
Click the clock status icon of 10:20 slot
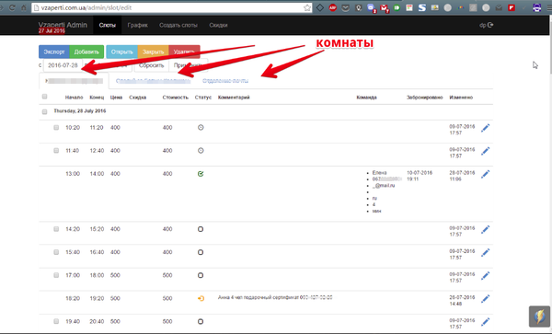click(x=201, y=127)
